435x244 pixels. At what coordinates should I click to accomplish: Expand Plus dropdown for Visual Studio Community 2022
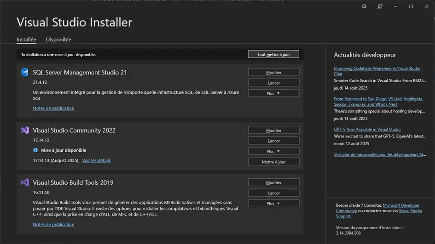(274, 151)
